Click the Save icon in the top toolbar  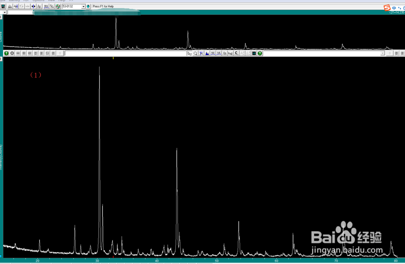tap(3, 6)
